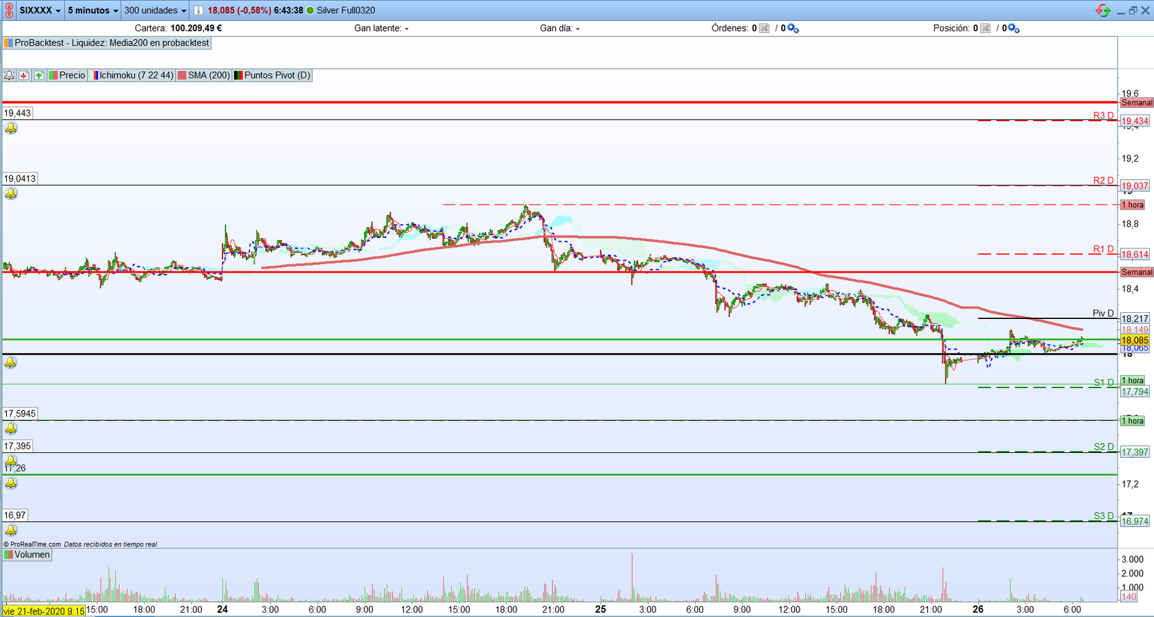Cancel orders with the X icon
Image resolution: width=1154 pixels, height=617 pixels.
coord(764,28)
